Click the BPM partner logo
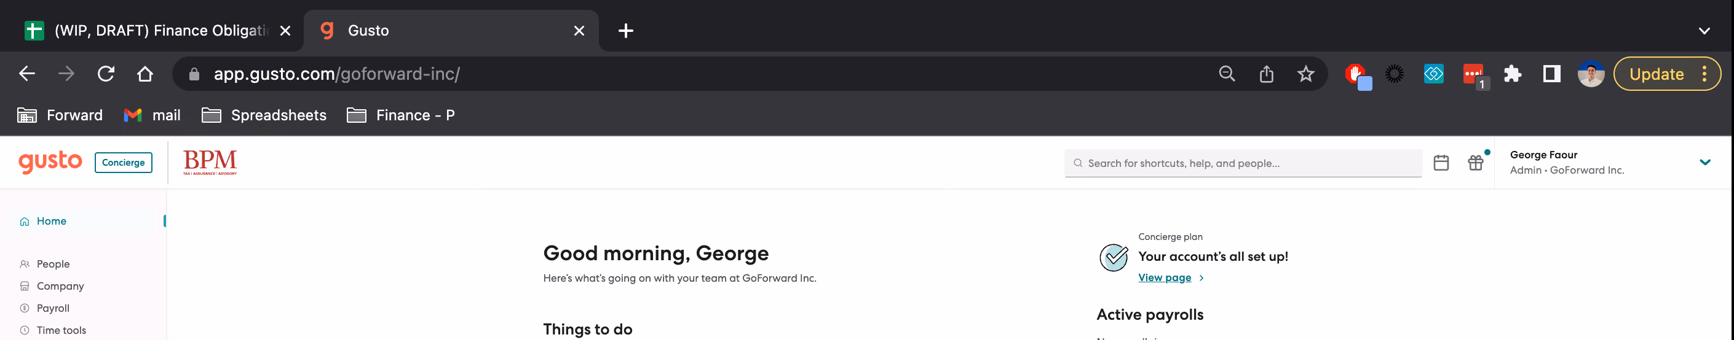Viewport: 1734px width, 340px height. click(x=210, y=162)
